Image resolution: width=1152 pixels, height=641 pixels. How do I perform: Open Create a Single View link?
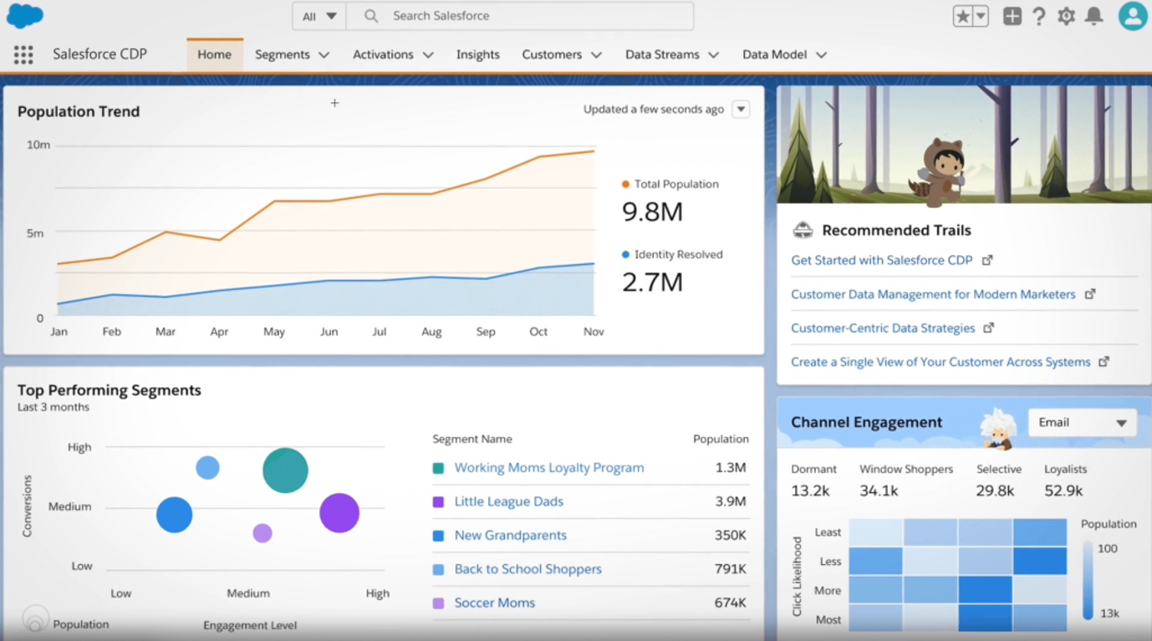940,362
